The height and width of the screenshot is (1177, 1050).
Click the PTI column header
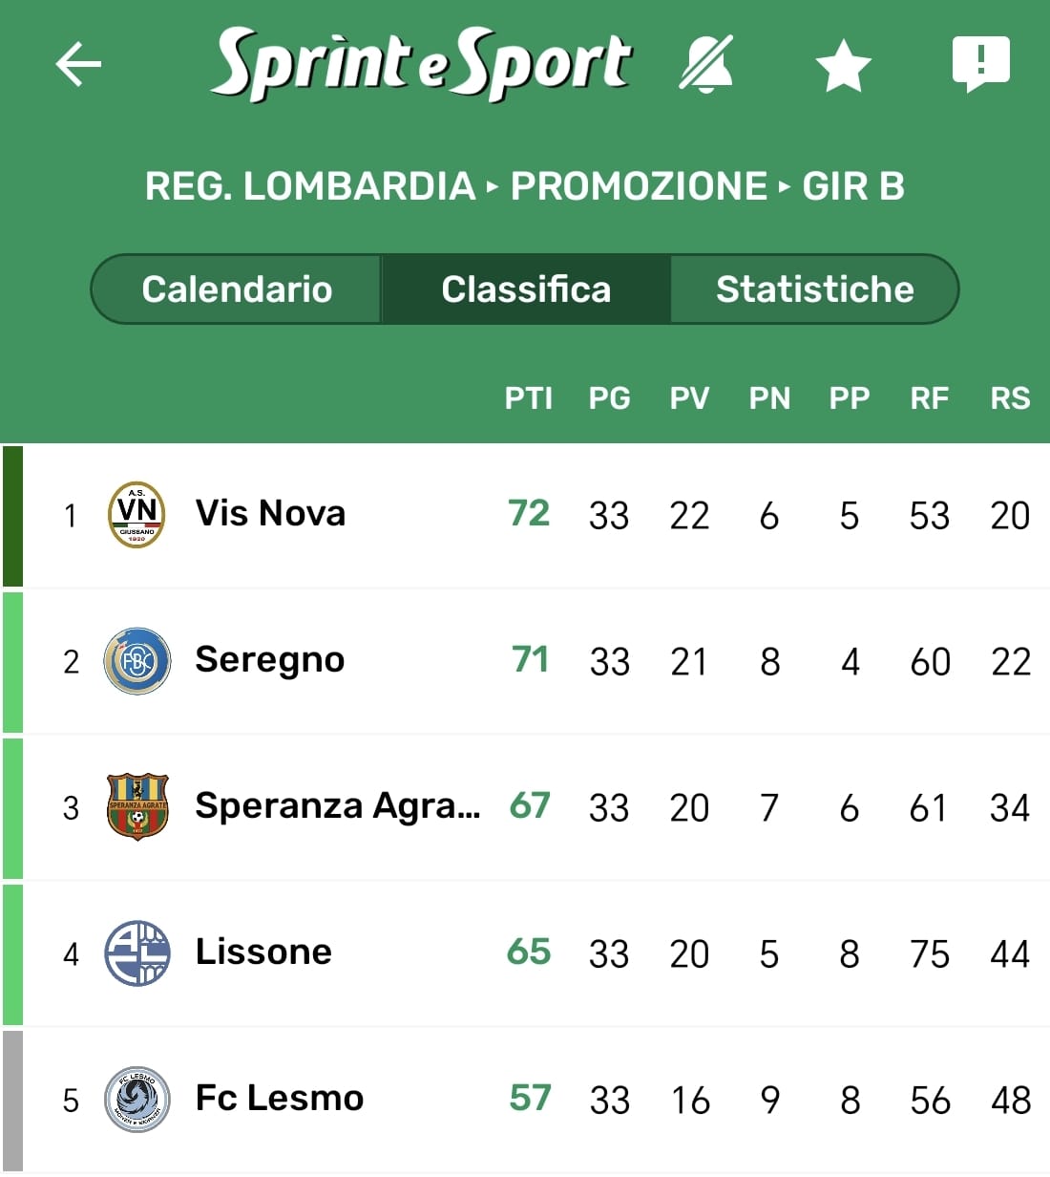(528, 398)
